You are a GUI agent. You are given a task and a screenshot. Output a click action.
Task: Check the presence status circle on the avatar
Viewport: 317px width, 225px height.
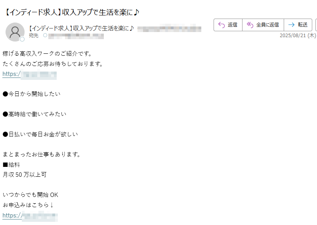click(x=22, y=39)
